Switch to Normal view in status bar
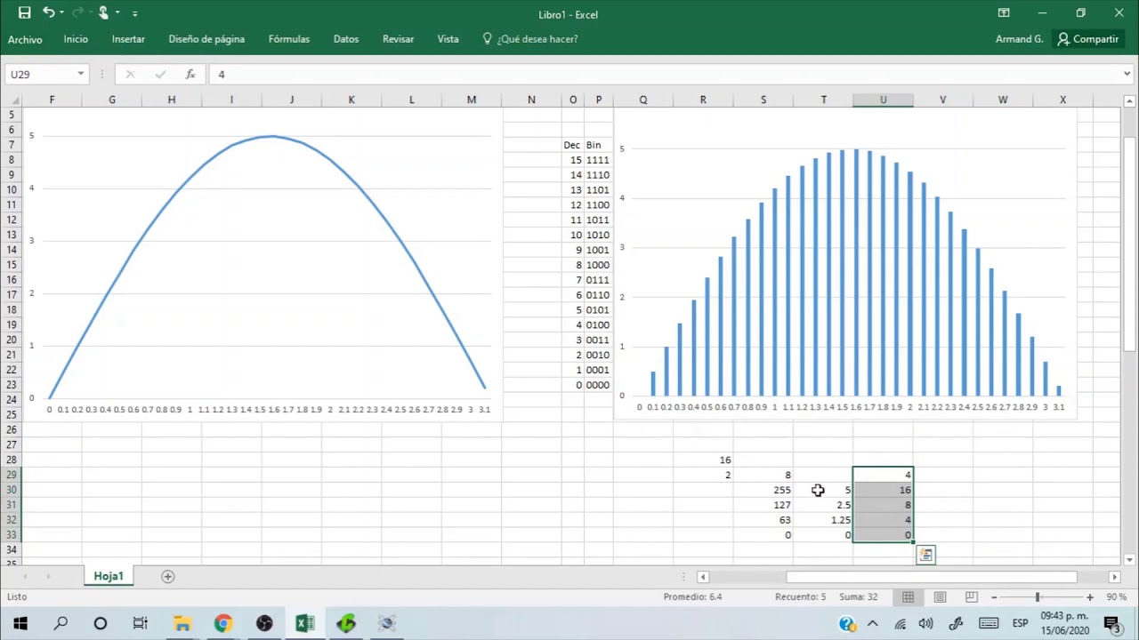 [x=908, y=597]
